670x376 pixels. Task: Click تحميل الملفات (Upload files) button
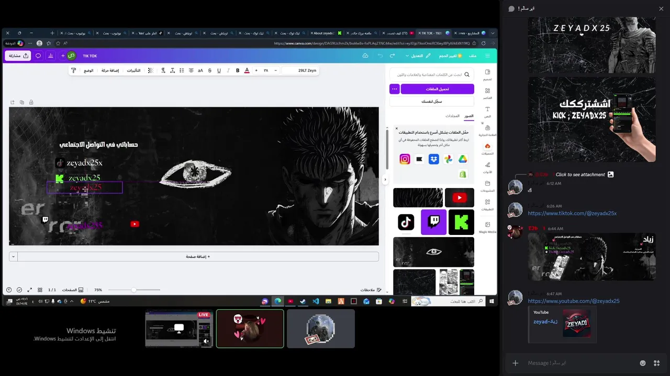[438, 89]
